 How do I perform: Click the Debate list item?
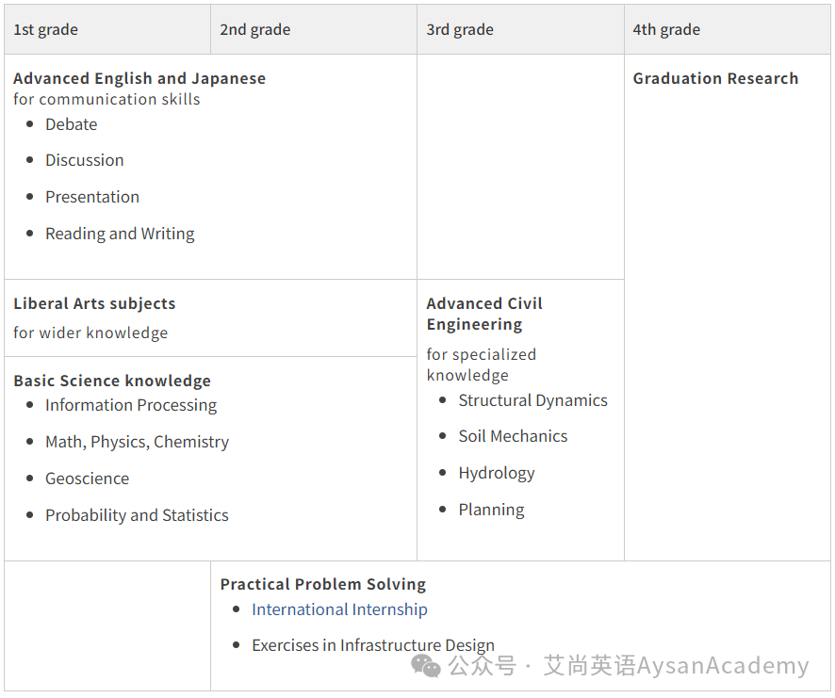tap(72, 124)
